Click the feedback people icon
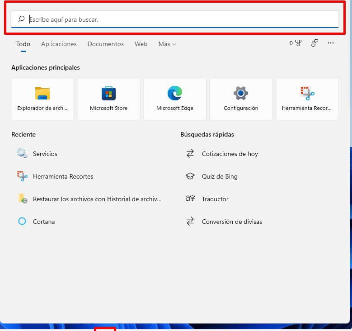The width and height of the screenshot is (352, 331). tap(314, 43)
